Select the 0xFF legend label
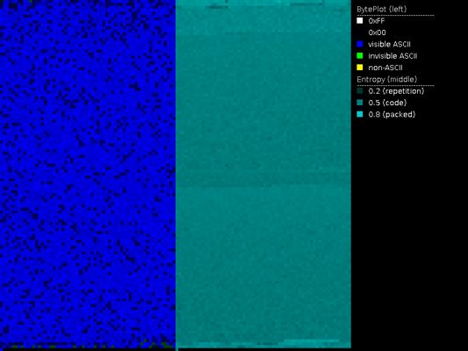 pos(377,21)
